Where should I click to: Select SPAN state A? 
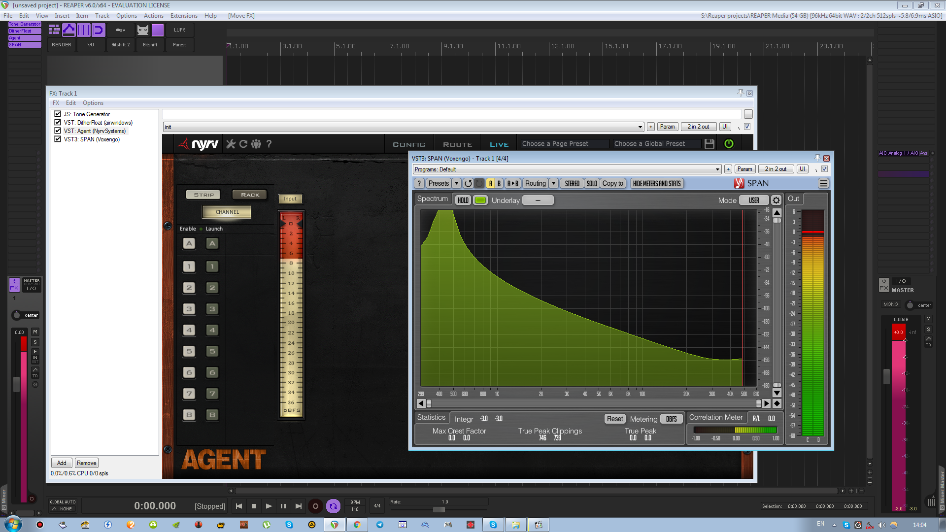pos(490,183)
